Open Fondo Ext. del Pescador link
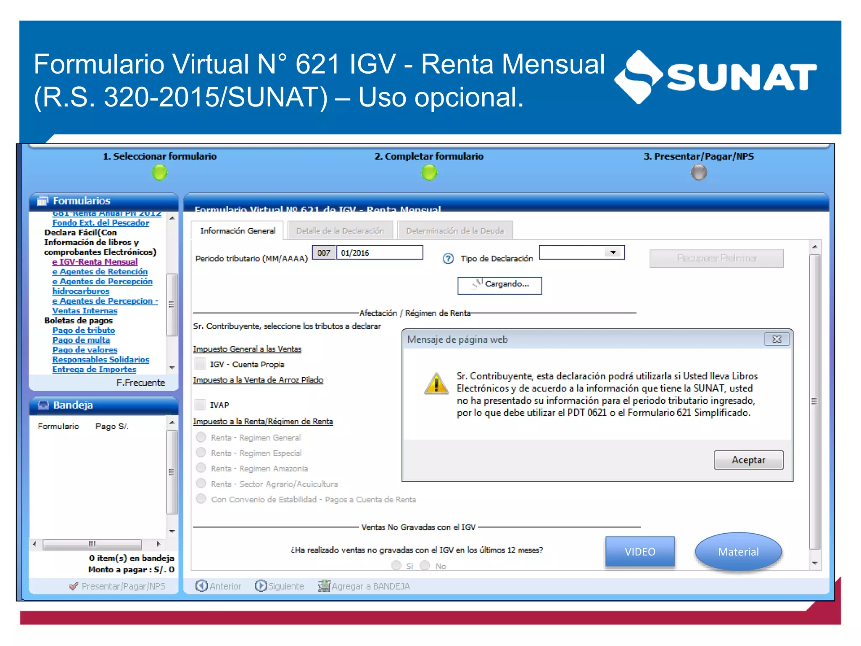Viewport: 861px width, 646px height. pyautogui.click(x=100, y=223)
